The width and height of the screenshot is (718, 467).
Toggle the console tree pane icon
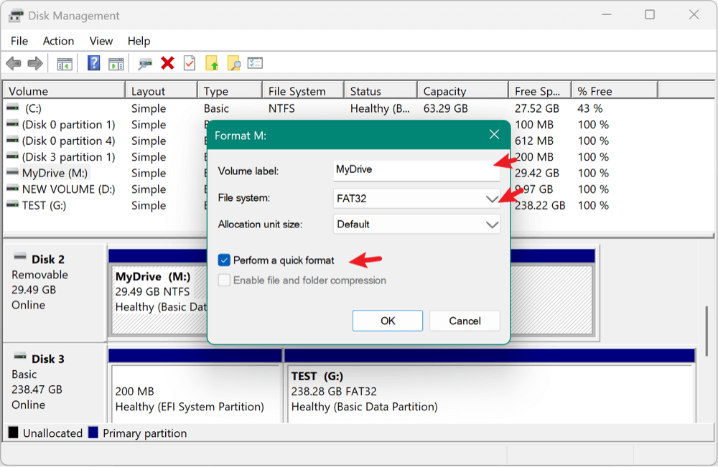tap(65, 63)
